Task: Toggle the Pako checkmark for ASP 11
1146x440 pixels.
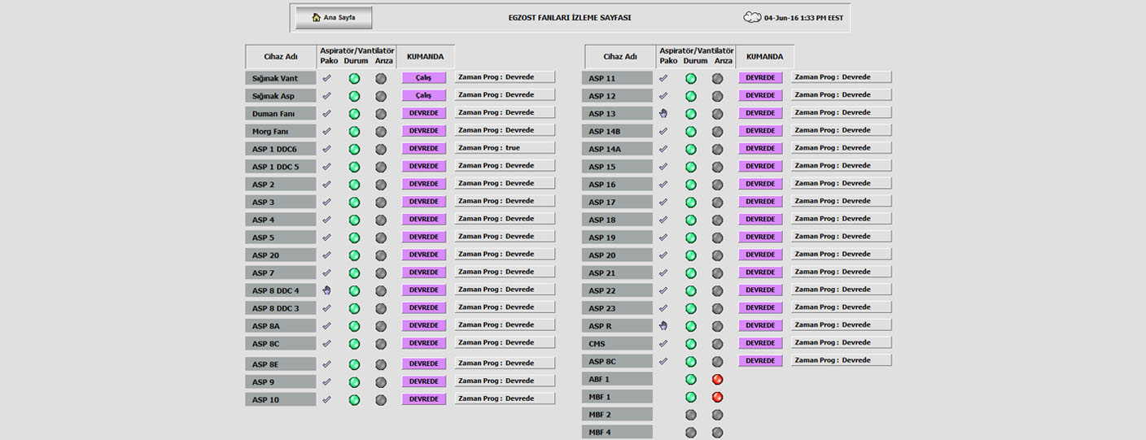Action: [663, 78]
